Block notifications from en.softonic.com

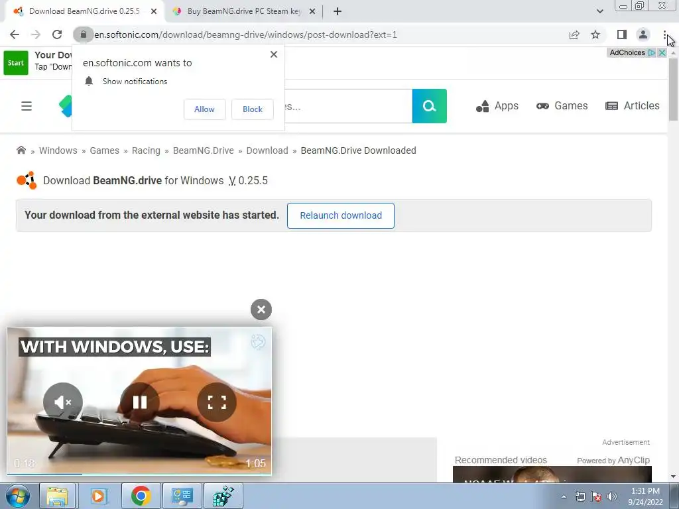253,109
